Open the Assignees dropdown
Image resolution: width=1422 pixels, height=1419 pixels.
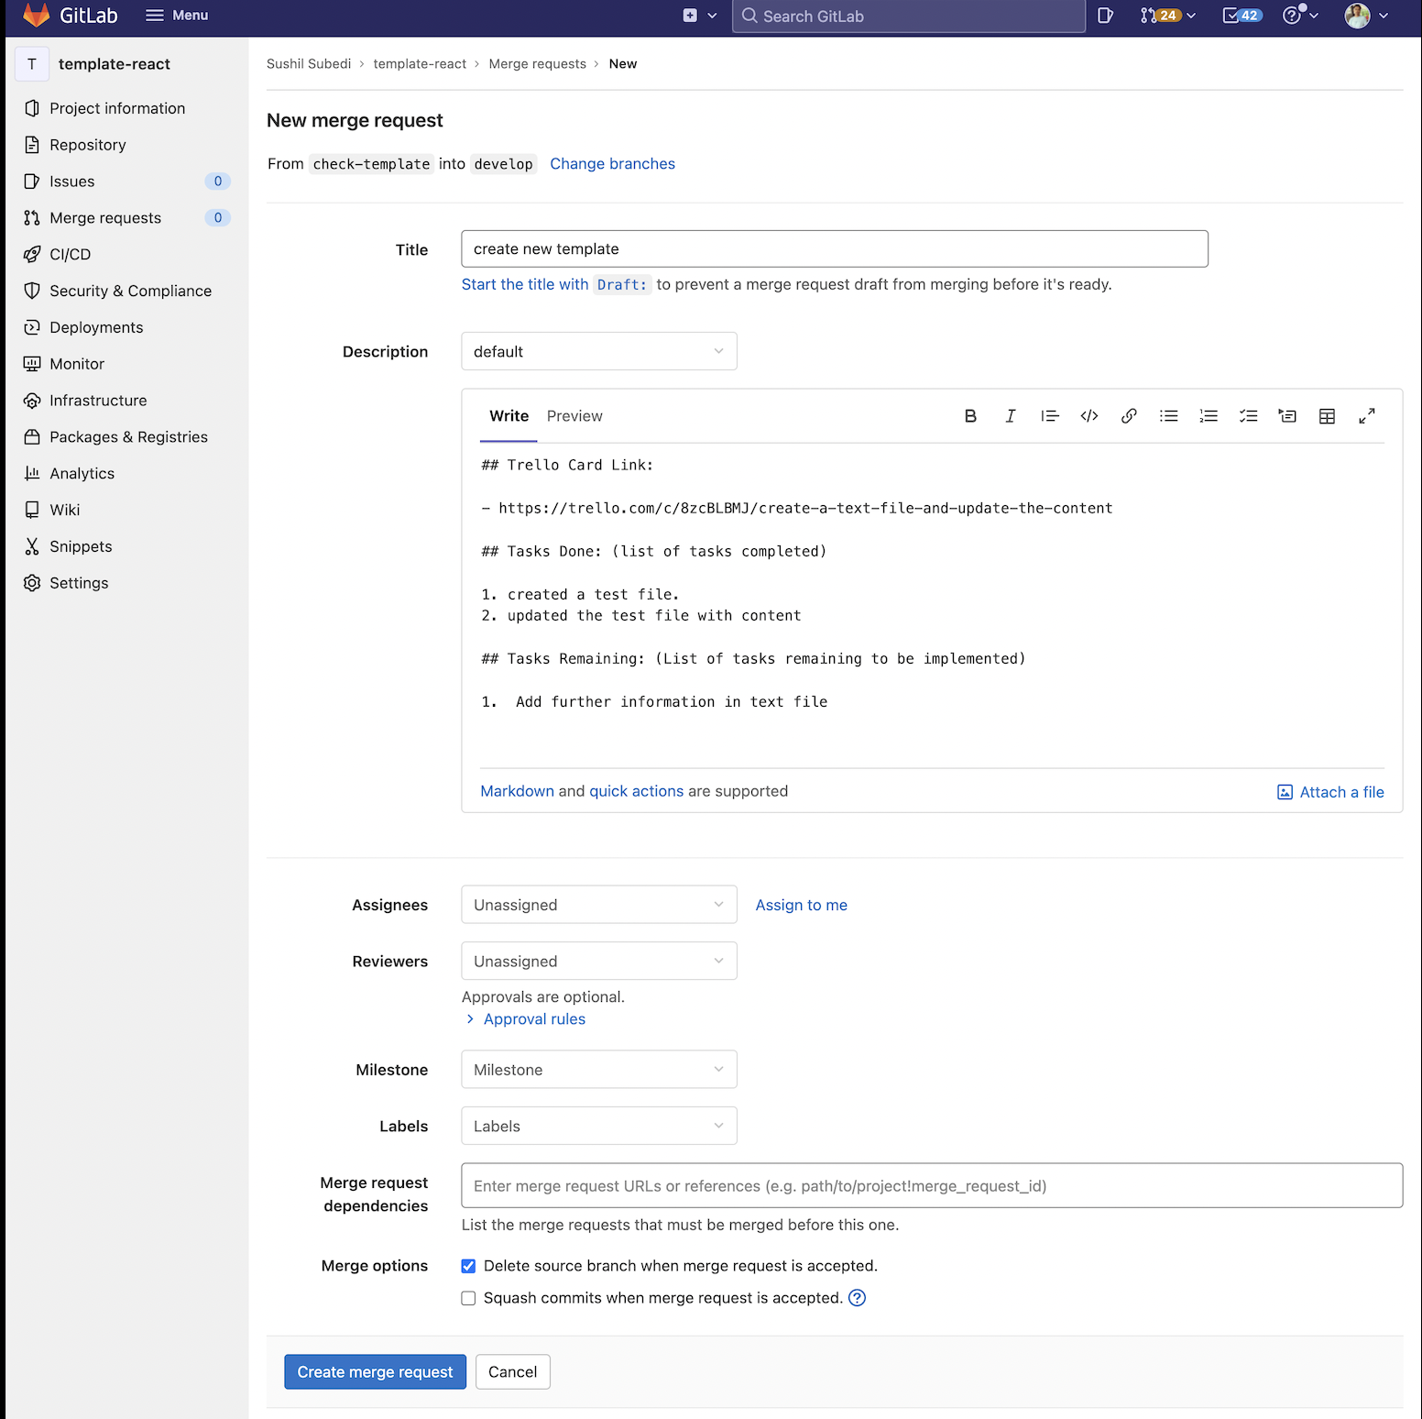point(599,905)
